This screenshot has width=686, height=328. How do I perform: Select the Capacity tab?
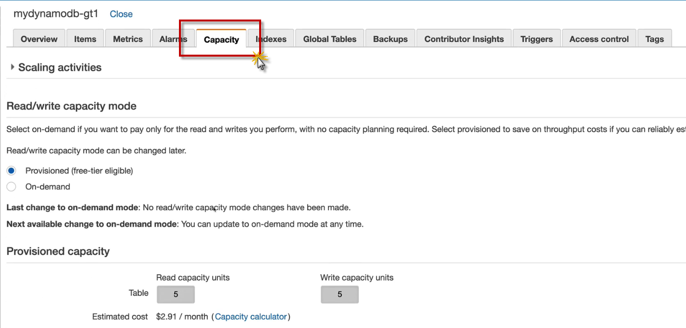point(221,40)
